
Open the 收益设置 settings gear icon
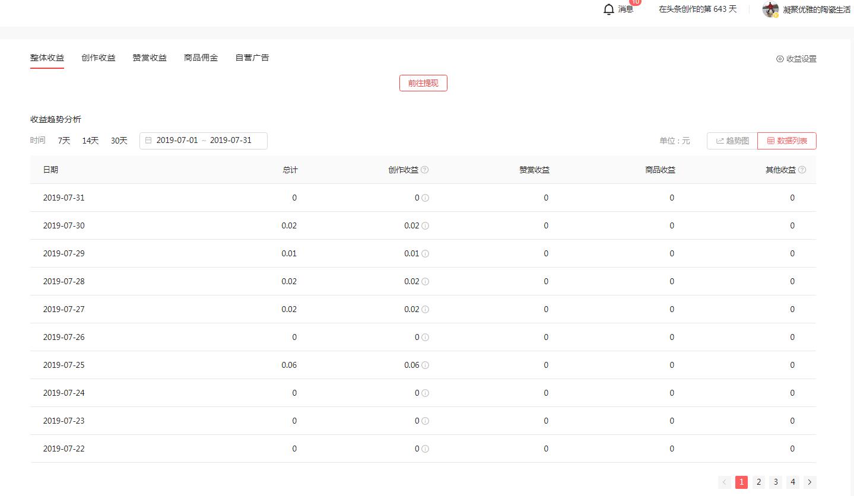(780, 59)
